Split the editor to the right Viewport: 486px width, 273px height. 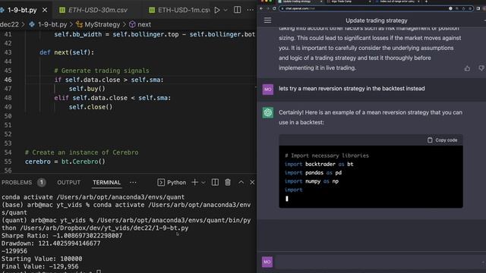(238, 10)
